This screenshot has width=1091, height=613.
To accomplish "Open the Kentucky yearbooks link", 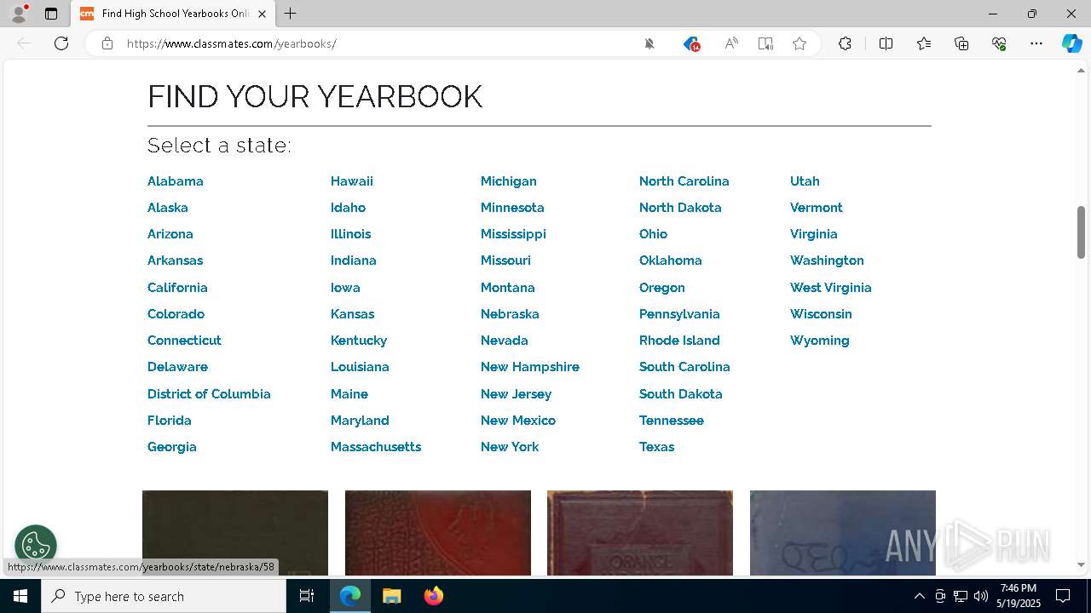I will click(359, 341).
